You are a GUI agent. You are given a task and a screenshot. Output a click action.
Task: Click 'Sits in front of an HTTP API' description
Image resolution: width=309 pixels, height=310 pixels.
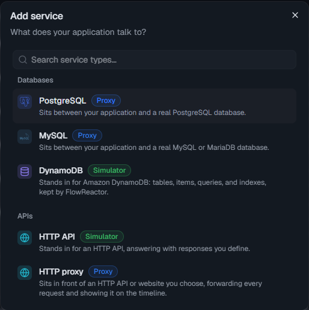point(150,288)
